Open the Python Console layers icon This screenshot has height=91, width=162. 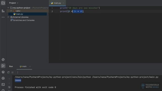coord(3,72)
